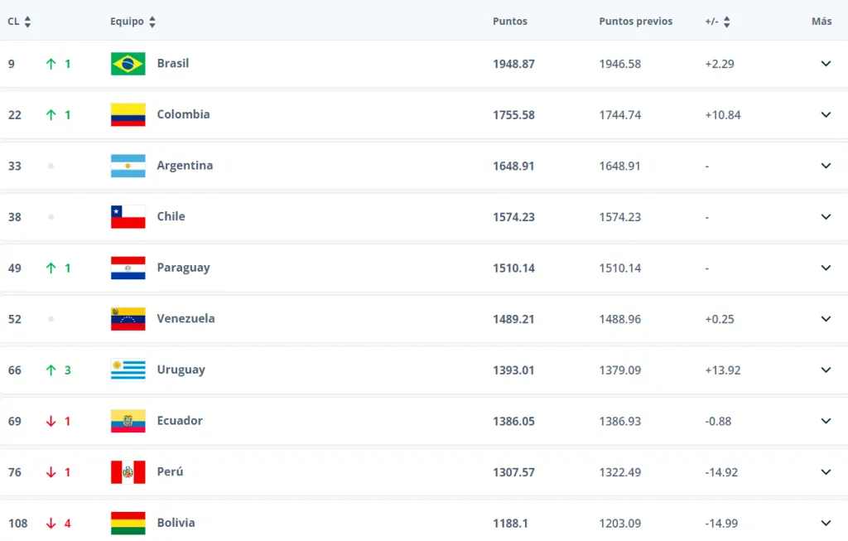
Task: Click the Colombia flag icon
Action: pos(127,114)
